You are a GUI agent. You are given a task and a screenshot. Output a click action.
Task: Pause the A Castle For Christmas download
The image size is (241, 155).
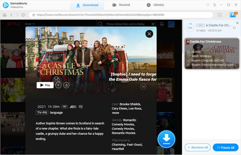(234, 28)
